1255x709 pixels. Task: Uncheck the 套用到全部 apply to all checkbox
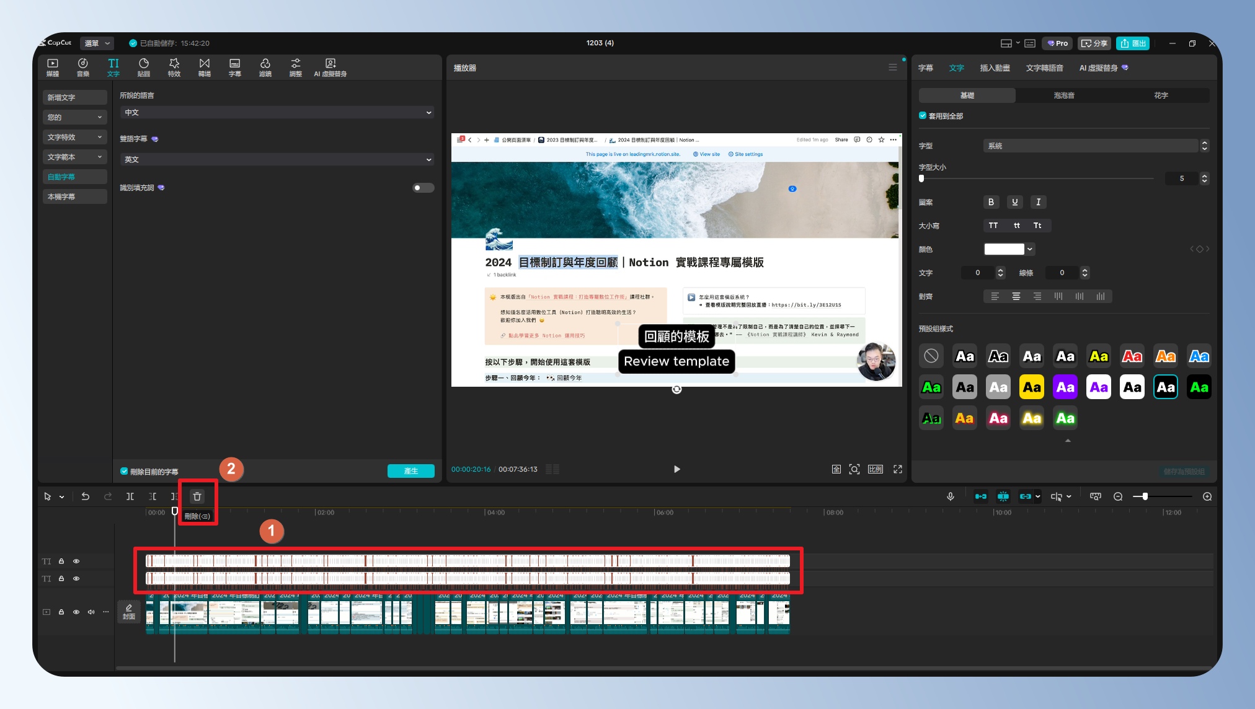923,116
